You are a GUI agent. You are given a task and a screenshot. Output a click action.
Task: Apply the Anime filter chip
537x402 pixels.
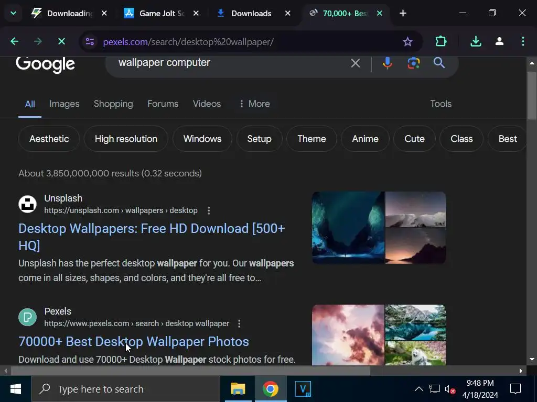click(x=365, y=139)
